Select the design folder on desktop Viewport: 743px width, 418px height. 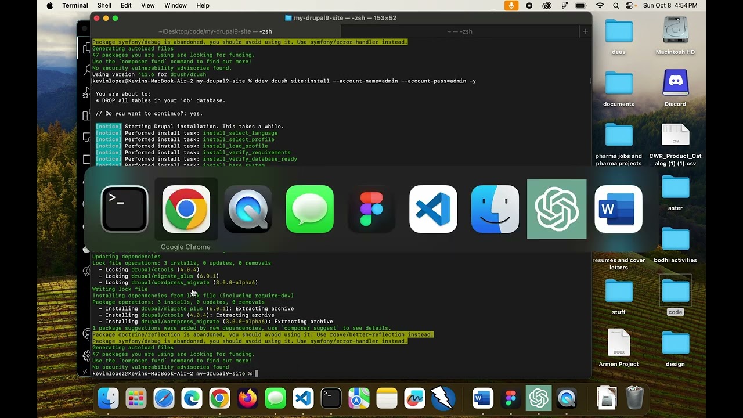pyautogui.click(x=675, y=348)
